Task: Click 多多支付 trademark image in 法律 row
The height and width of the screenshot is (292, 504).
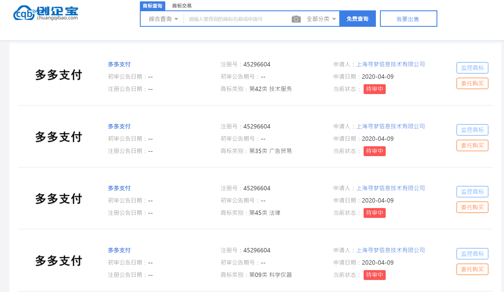Action: [x=58, y=199]
